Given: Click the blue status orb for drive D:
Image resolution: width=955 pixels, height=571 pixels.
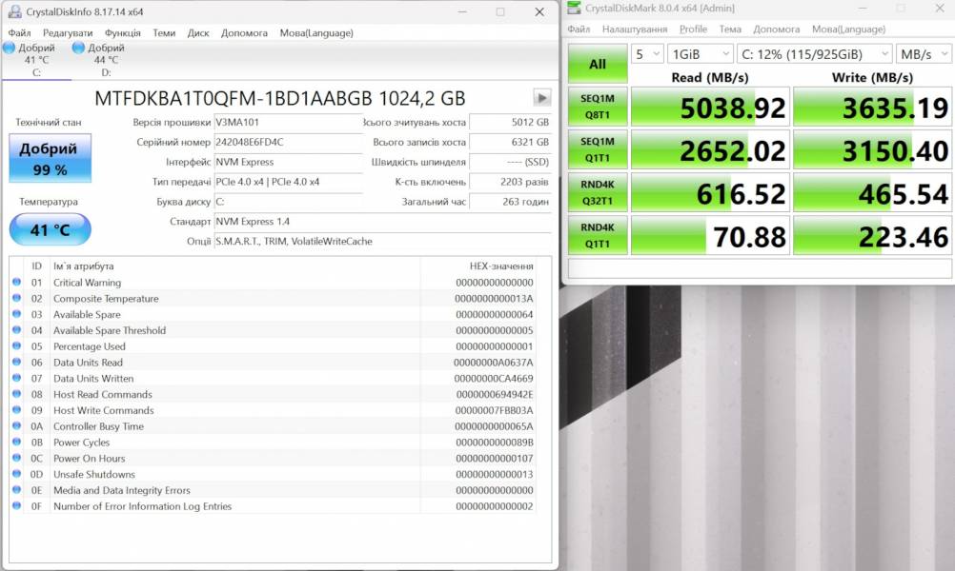Looking at the screenshot, I should coord(78,48).
